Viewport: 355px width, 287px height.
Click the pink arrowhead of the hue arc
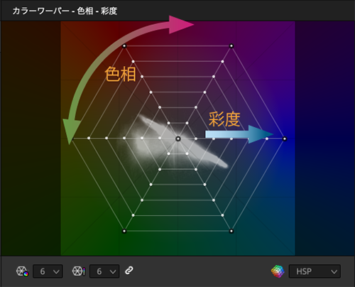coord(180,24)
